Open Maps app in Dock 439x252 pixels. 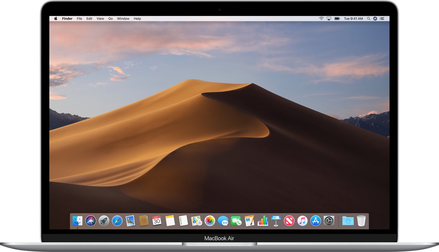coord(197,221)
